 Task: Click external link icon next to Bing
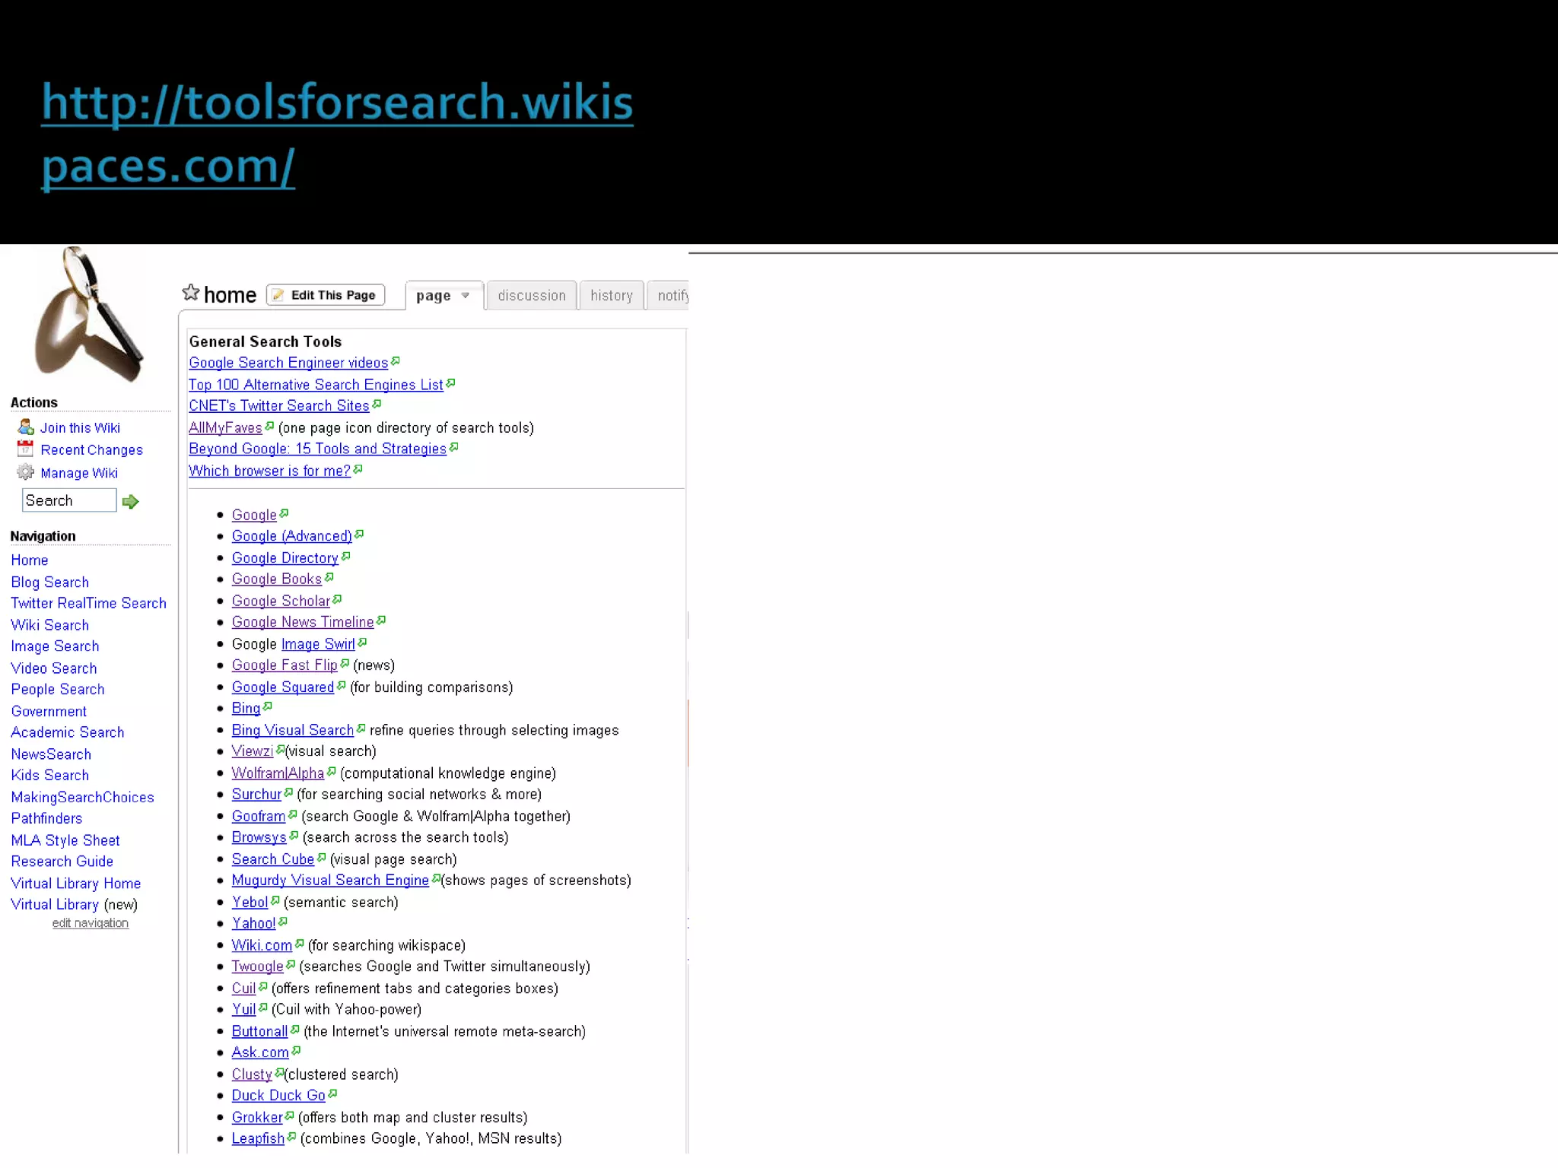pyautogui.click(x=267, y=707)
